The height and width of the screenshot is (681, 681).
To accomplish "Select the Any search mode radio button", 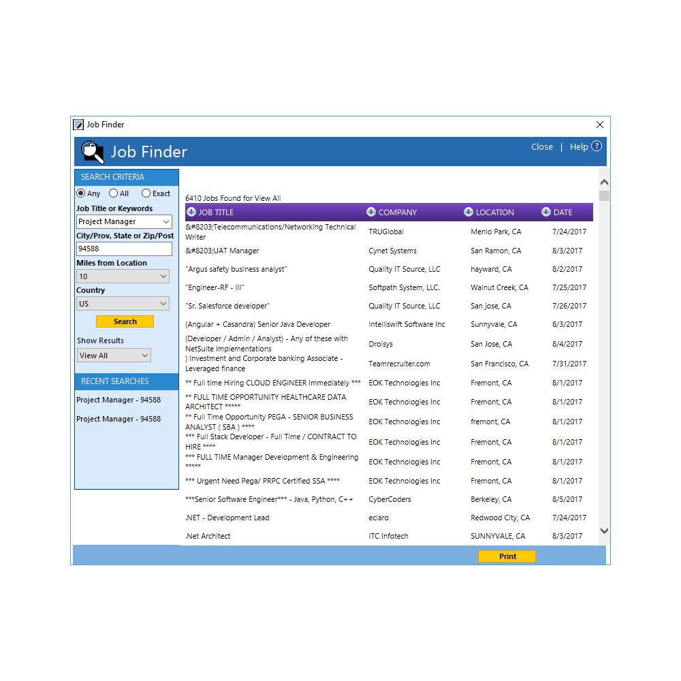I will coord(80,193).
